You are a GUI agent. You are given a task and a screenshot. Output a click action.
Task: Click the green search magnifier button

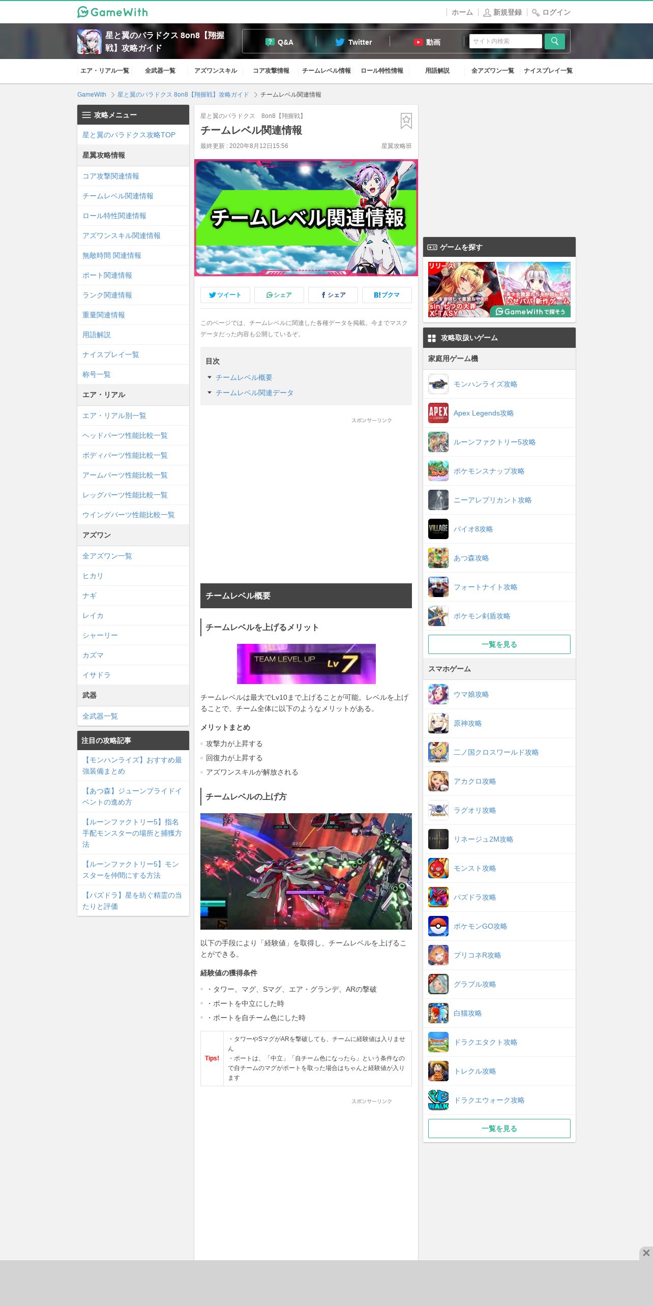(x=554, y=41)
